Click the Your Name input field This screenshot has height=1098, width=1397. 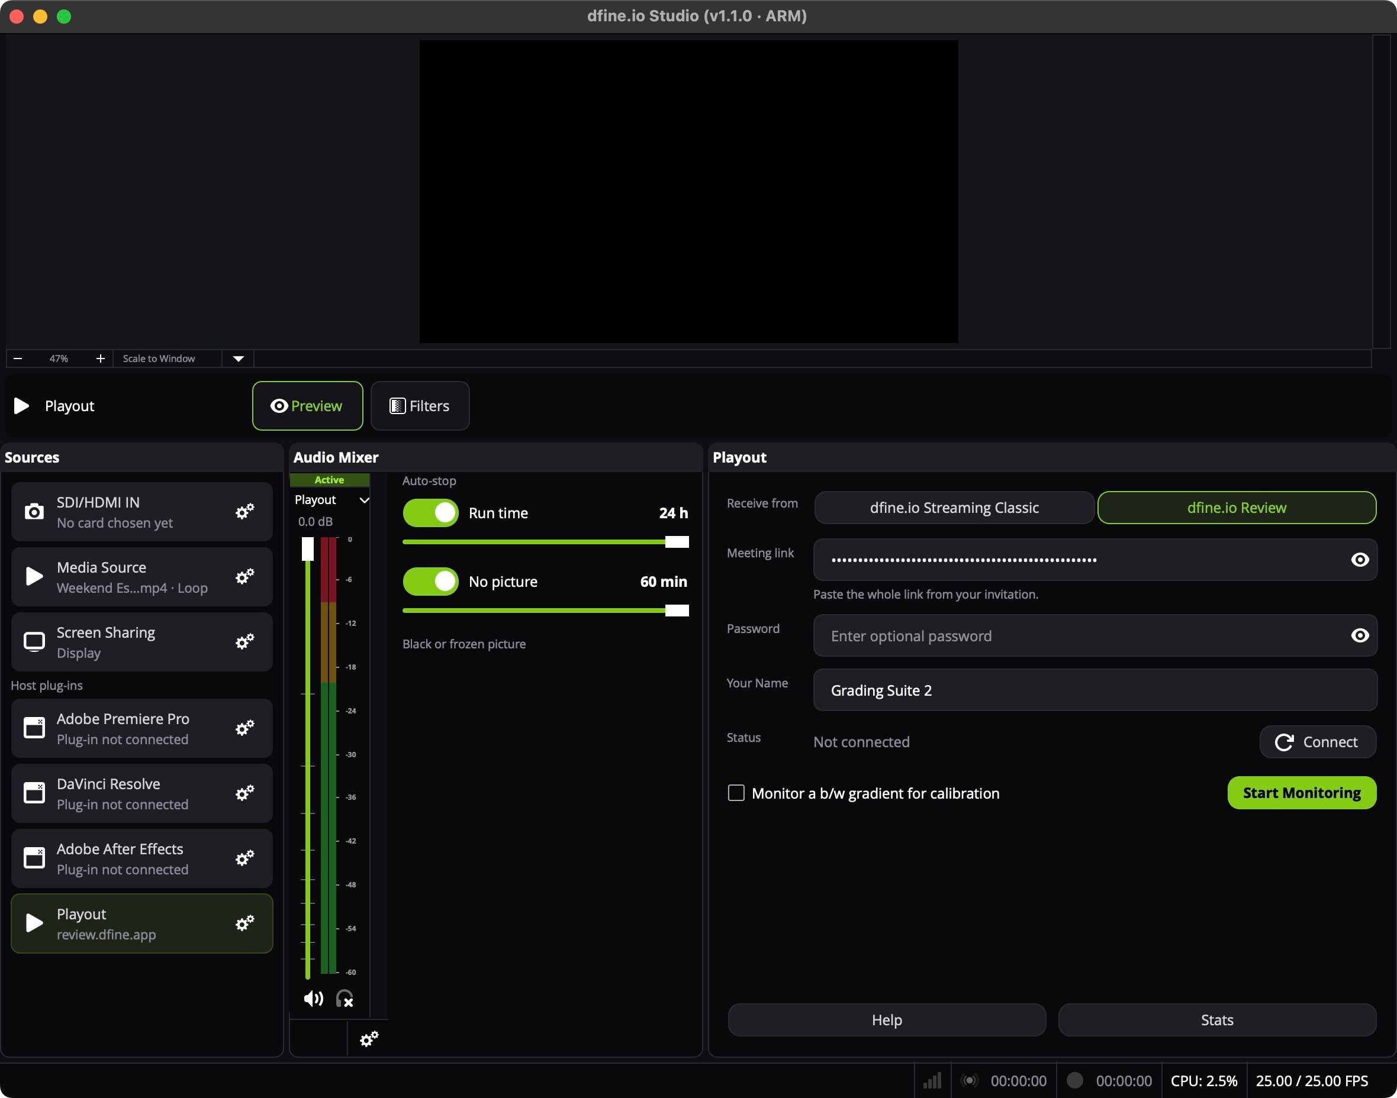pos(1095,690)
